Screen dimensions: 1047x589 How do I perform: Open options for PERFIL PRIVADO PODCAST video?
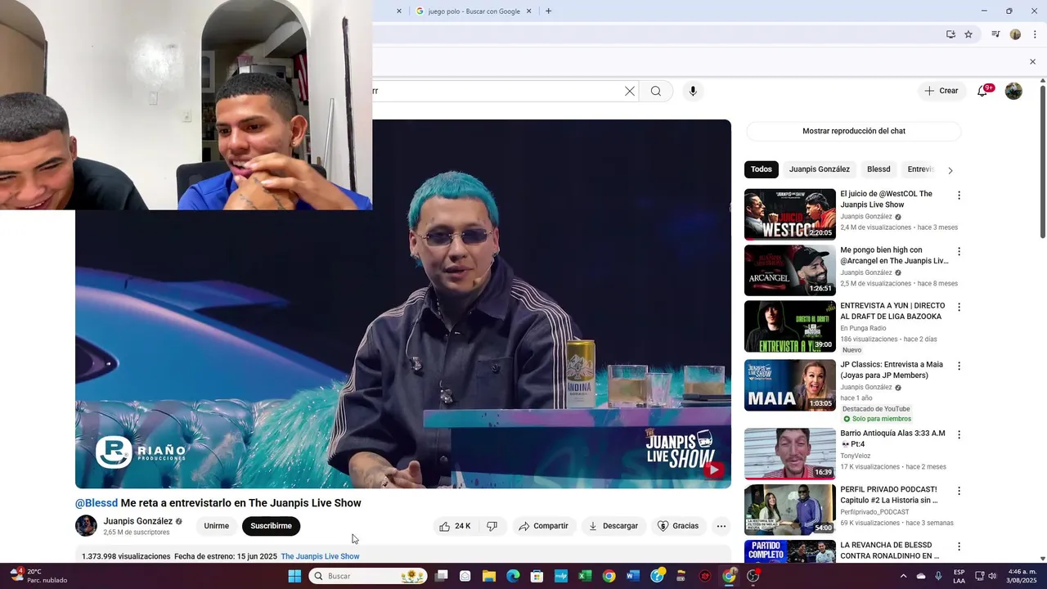click(x=959, y=491)
